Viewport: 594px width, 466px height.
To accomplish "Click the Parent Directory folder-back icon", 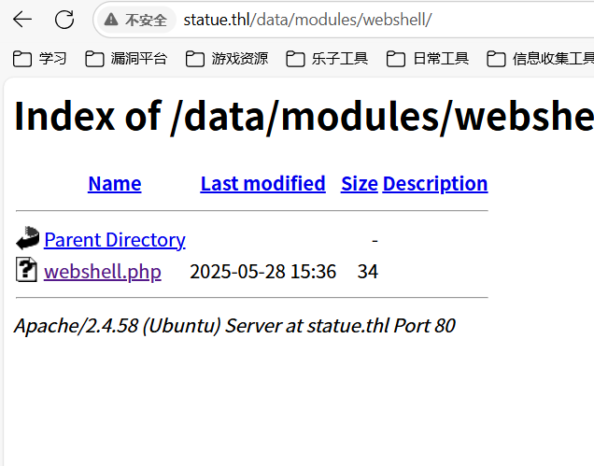I will click(x=27, y=238).
